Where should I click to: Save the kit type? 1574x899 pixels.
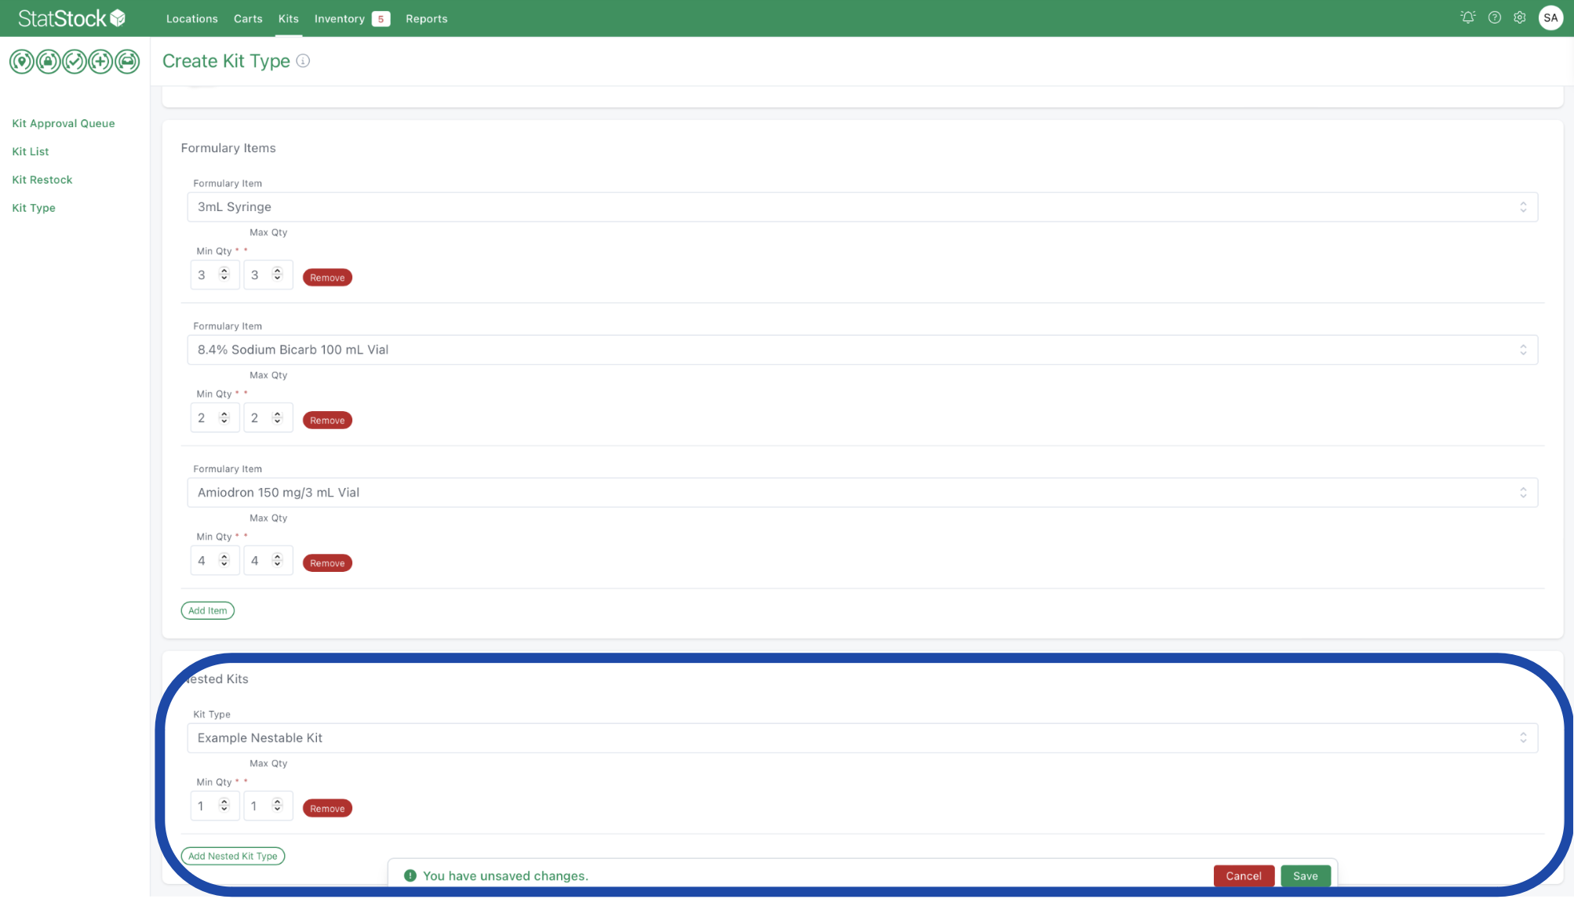click(1306, 876)
